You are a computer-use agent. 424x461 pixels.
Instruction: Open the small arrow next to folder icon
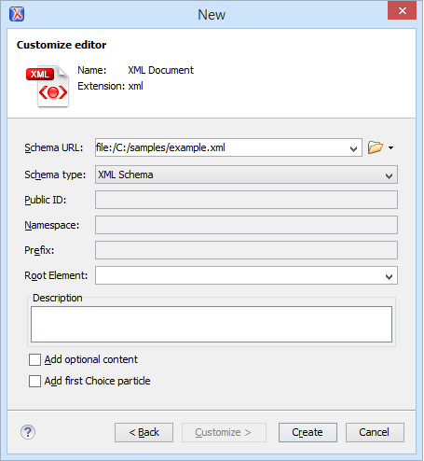point(390,147)
